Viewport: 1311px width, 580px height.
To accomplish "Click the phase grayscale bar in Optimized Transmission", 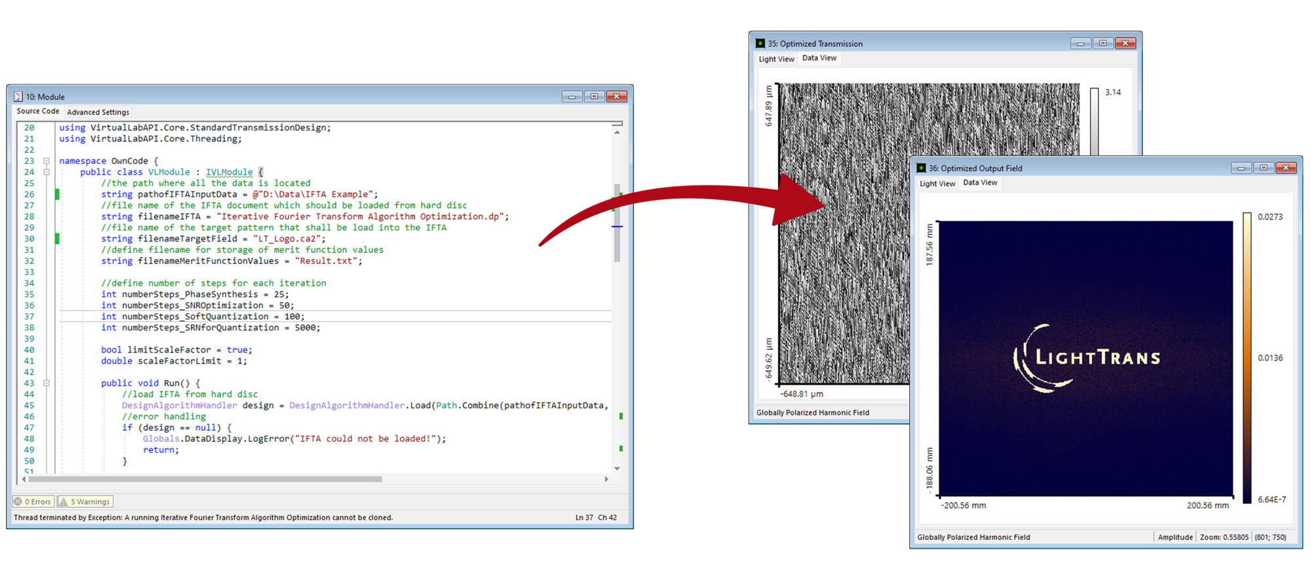I will (x=1094, y=121).
